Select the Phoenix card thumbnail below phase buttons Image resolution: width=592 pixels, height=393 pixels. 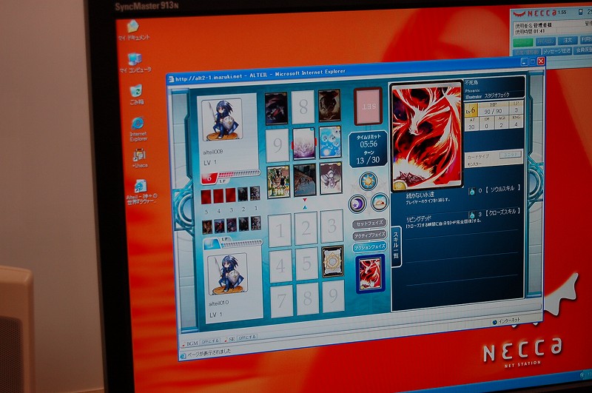370,272
